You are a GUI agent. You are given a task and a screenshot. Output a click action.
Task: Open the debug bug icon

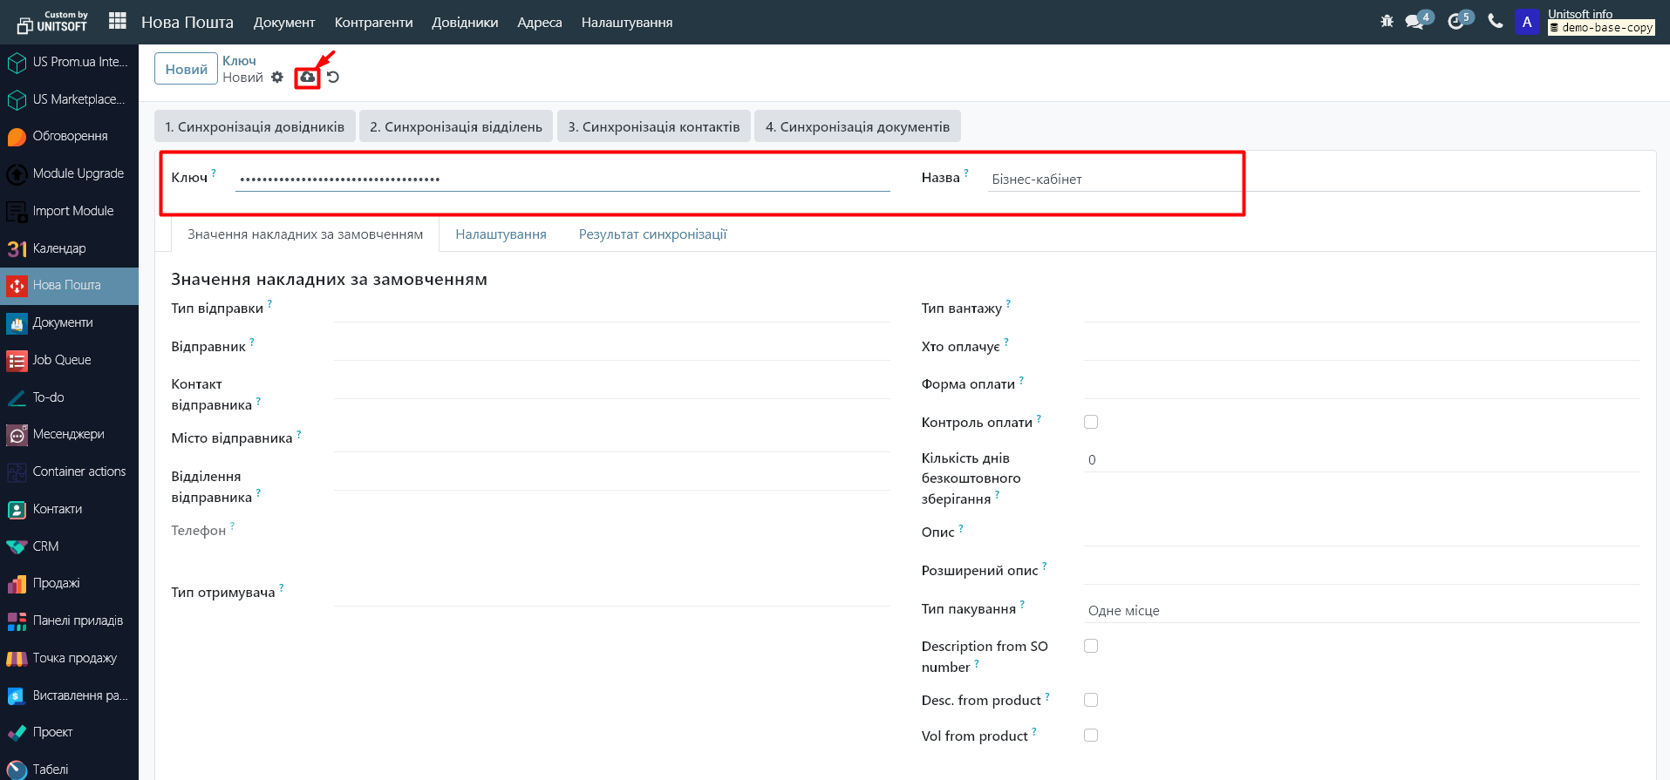pos(1387,22)
